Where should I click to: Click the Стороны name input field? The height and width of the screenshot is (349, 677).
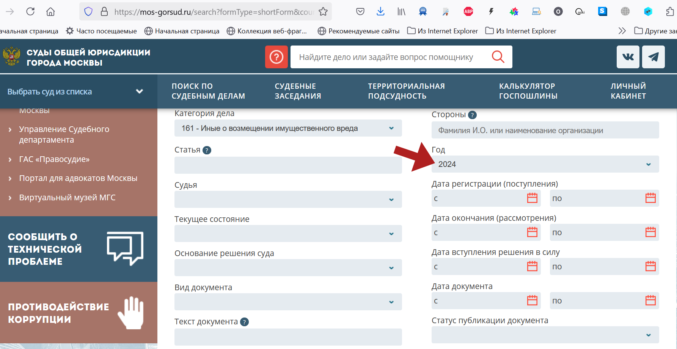pyautogui.click(x=545, y=130)
